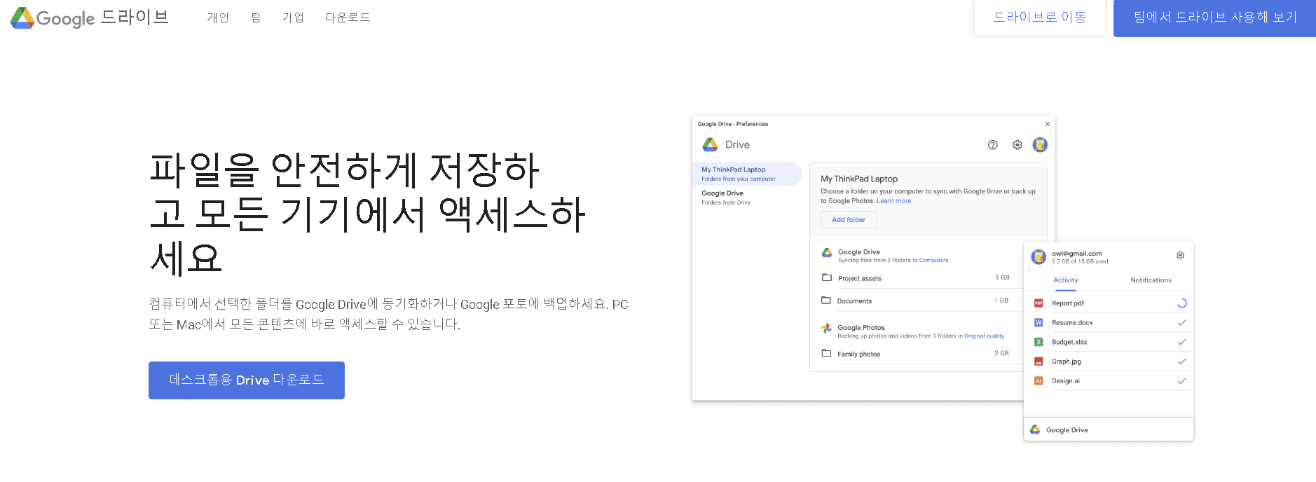Click the Report.pdf file name
This screenshot has width=1316, height=482.
pos(1067,303)
